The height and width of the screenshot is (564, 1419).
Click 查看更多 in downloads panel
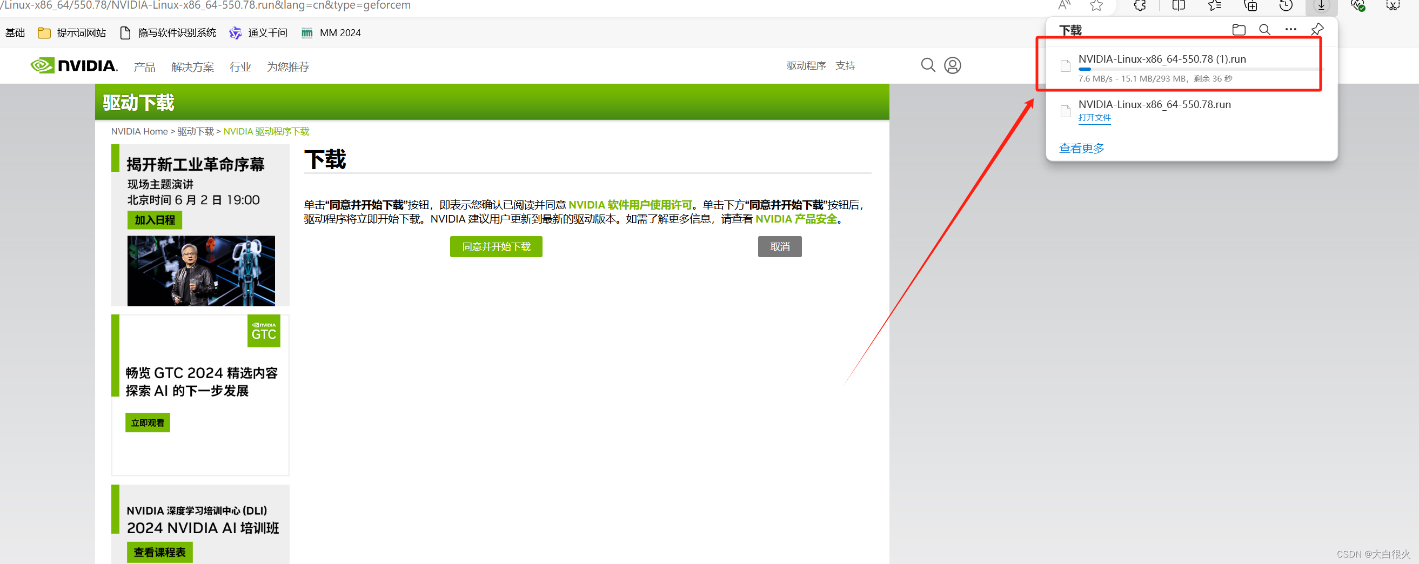coord(1081,149)
